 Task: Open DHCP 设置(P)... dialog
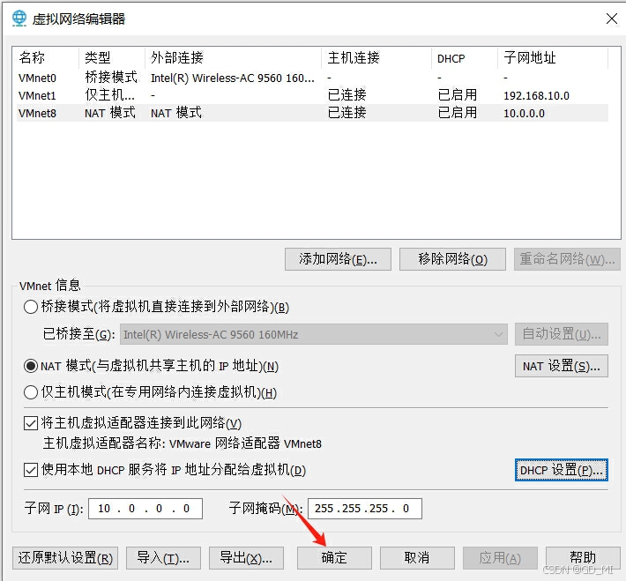(562, 470)
